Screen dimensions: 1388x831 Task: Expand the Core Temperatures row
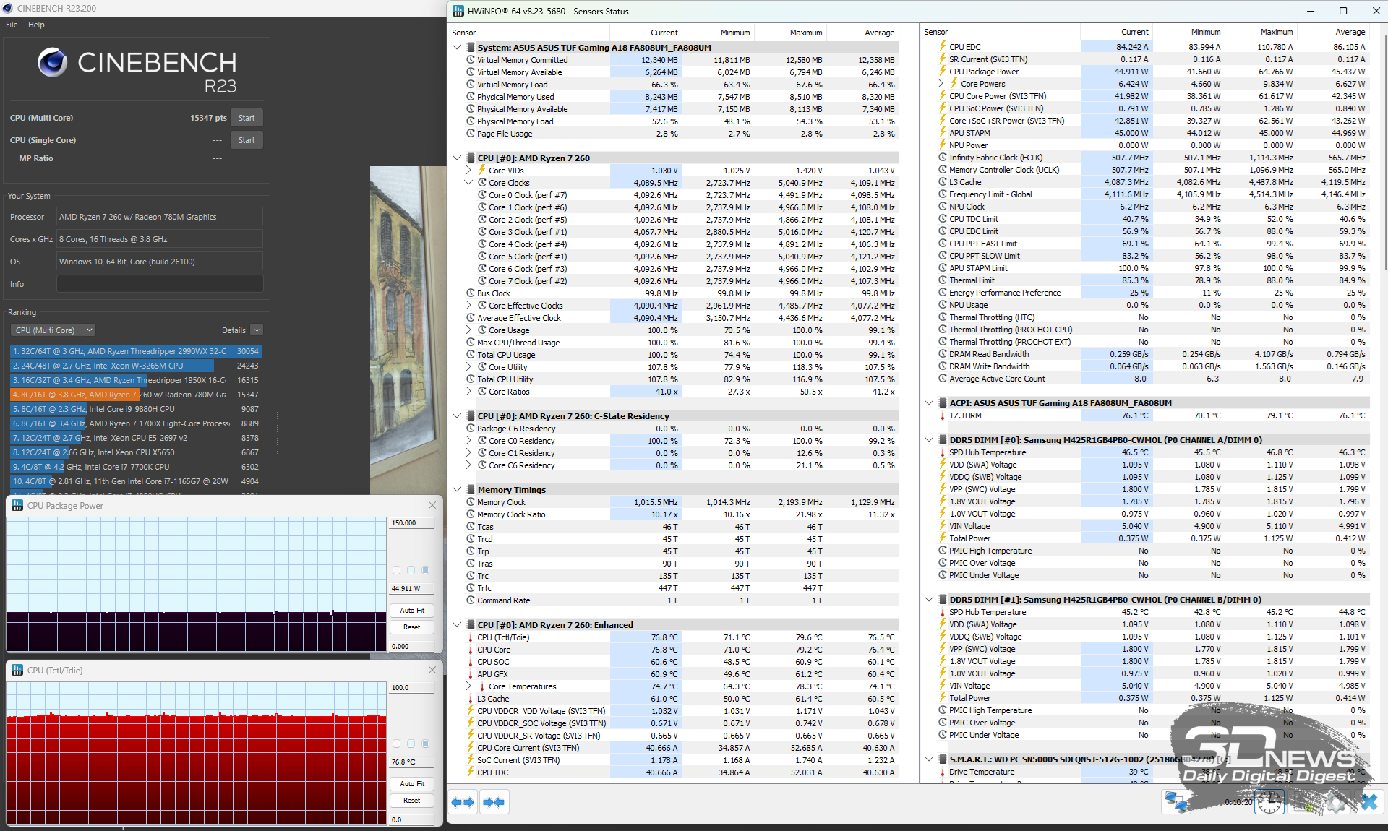[x=468, y=686]
